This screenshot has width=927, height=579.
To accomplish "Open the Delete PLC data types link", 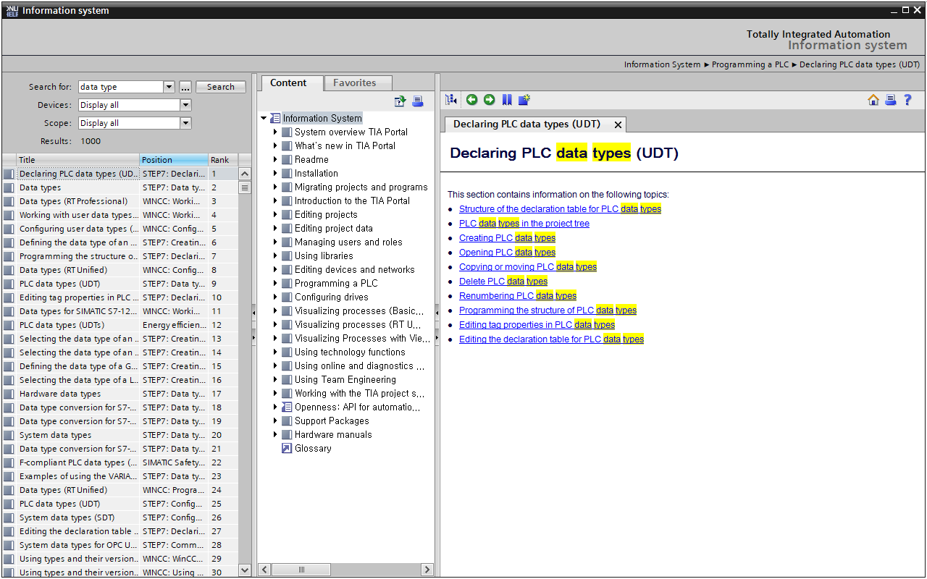I will click(x=503, y=281).
